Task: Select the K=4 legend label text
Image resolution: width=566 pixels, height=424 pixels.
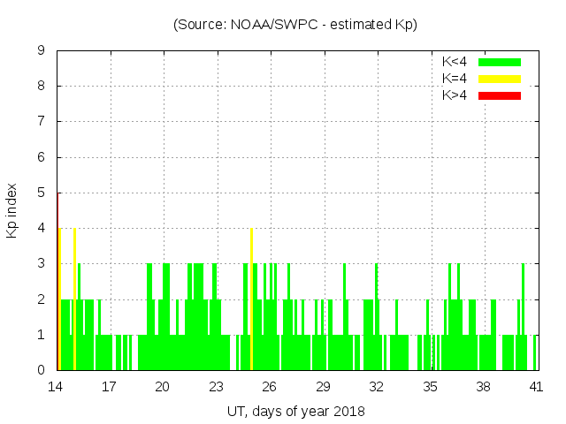Action: point(455,79)
